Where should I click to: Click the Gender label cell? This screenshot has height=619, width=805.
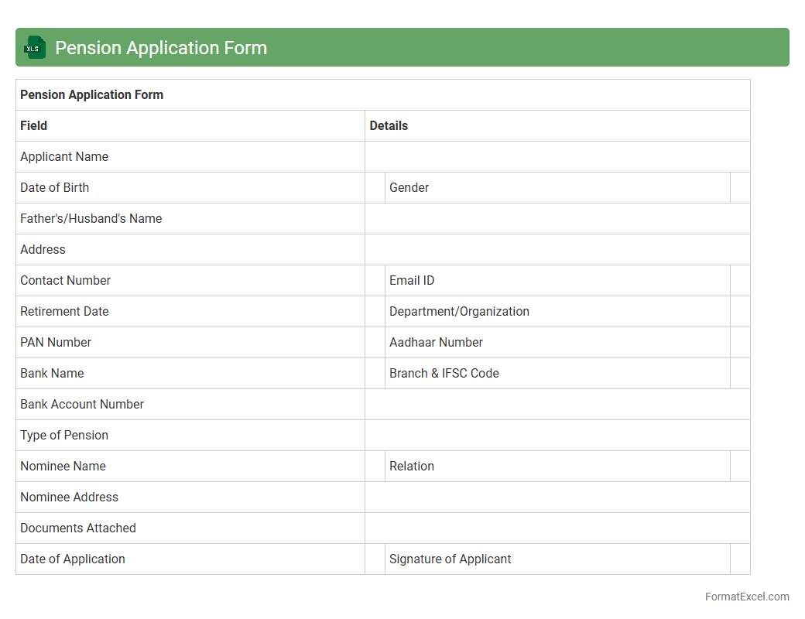click(x=557, y=188)
